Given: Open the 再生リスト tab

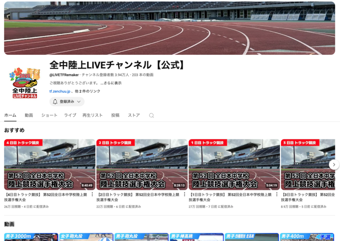Looking at the screenshot, I should [x=92, y=115].
